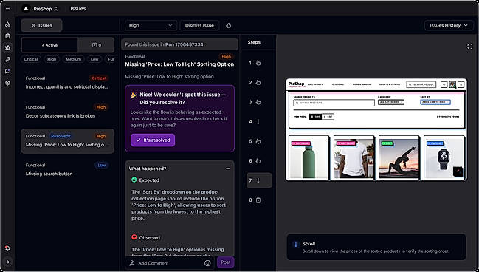Switch to the 4 Active tab
This screenshot has height=272, width=479.
(49, 45)
